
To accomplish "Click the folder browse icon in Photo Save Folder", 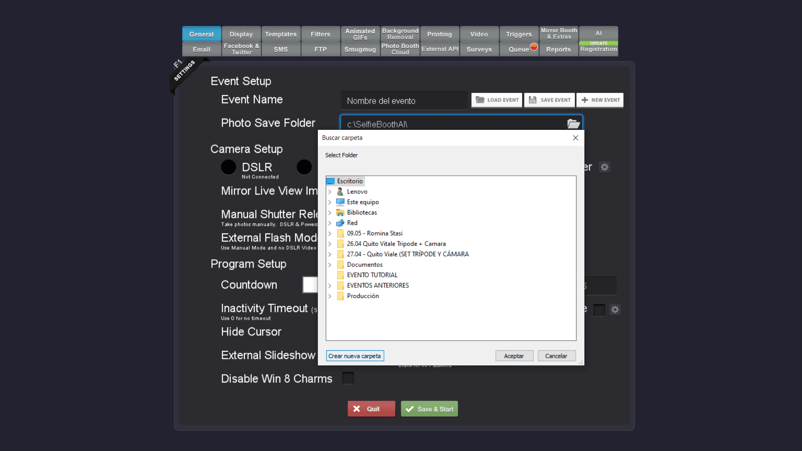I will pyautogui.click(x=574, y=124).
